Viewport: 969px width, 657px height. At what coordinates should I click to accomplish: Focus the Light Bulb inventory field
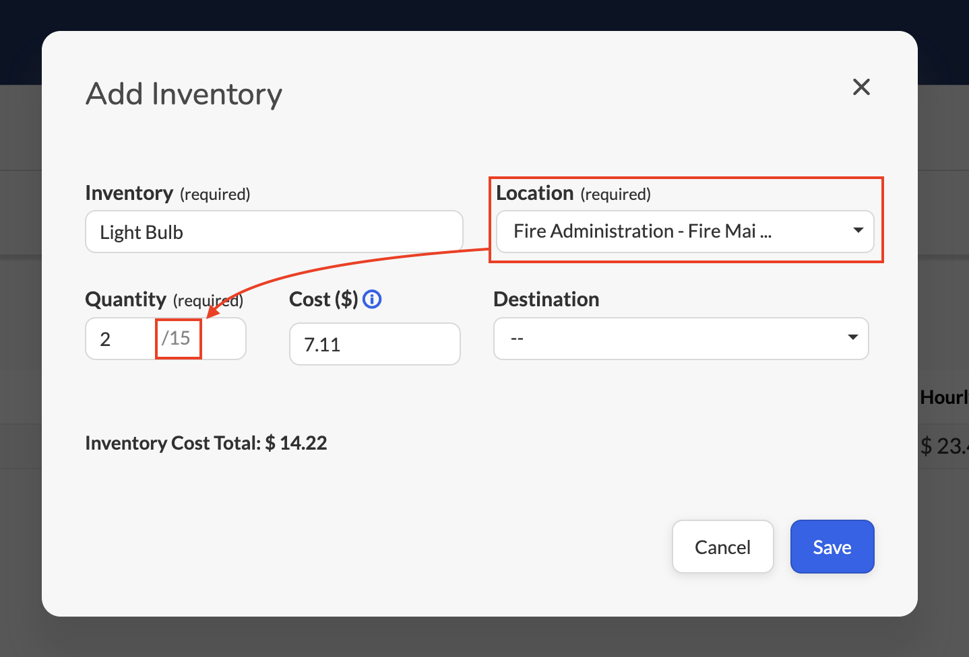point(274,232)
